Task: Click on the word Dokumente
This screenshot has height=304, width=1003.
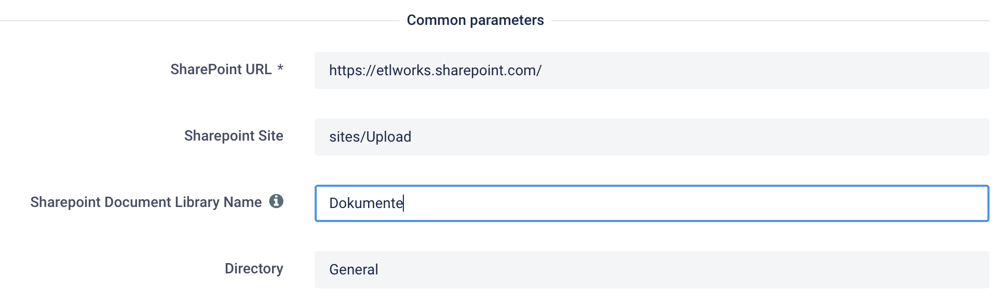Action: pyautogui.click(x=366, y=203)
